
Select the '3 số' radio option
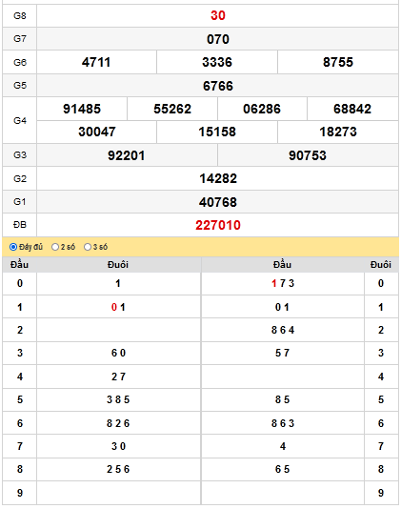click(x=88, y=247)
